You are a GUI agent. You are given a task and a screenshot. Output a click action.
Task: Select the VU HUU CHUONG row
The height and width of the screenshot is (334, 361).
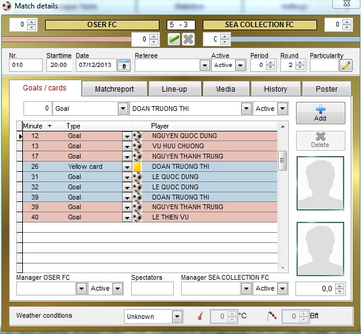point(150,146)
